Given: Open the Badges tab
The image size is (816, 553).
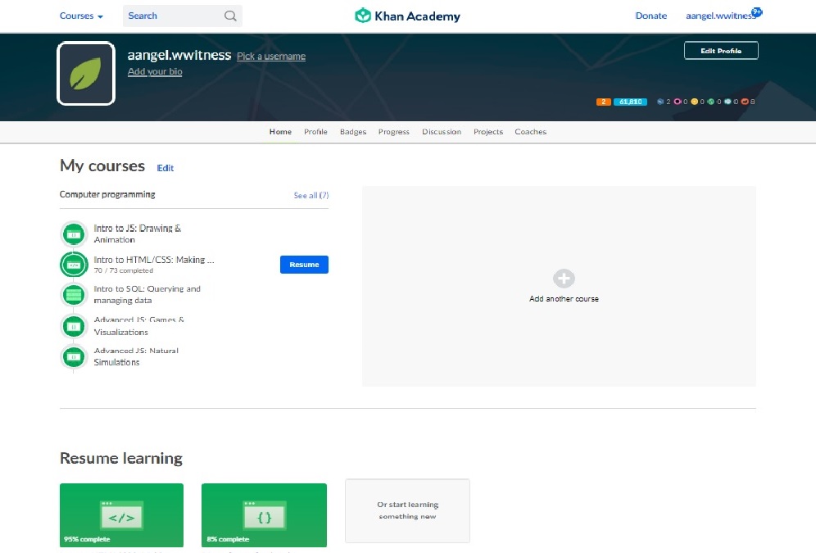Looking at the screenshot, I should [353, 132].
